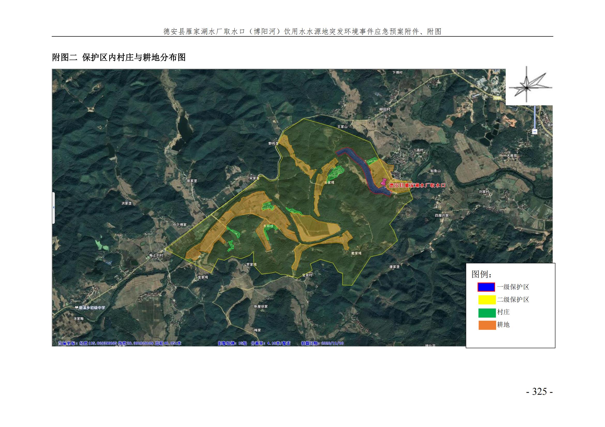The image size is (605, 427).
Task: Click the 宝泉村 village label on map
Action: 307,275
